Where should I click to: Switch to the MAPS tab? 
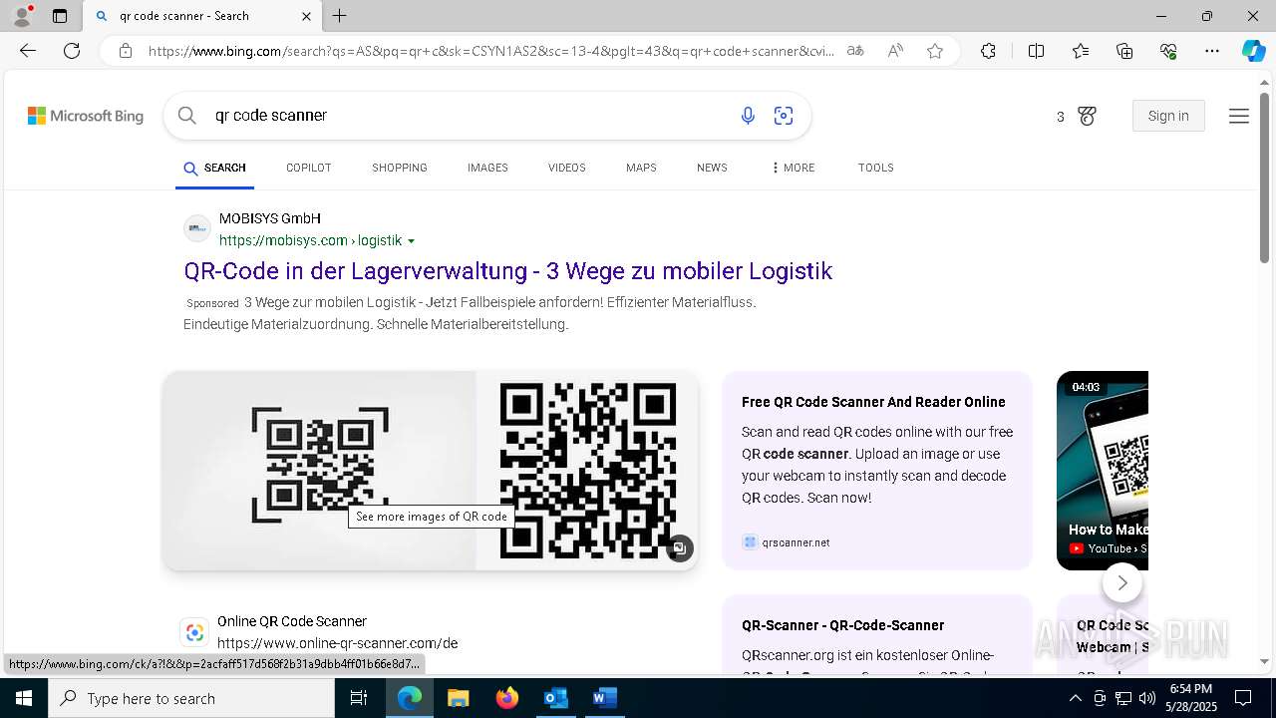point(641,169)
